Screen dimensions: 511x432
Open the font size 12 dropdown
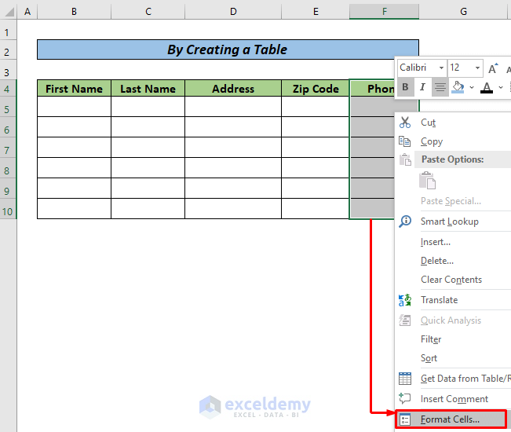(477, 68)
